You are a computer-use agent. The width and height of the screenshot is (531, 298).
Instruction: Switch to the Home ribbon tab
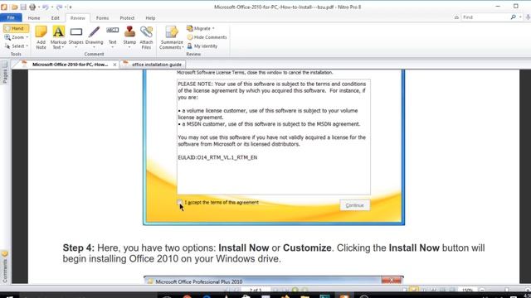[34, 18]
